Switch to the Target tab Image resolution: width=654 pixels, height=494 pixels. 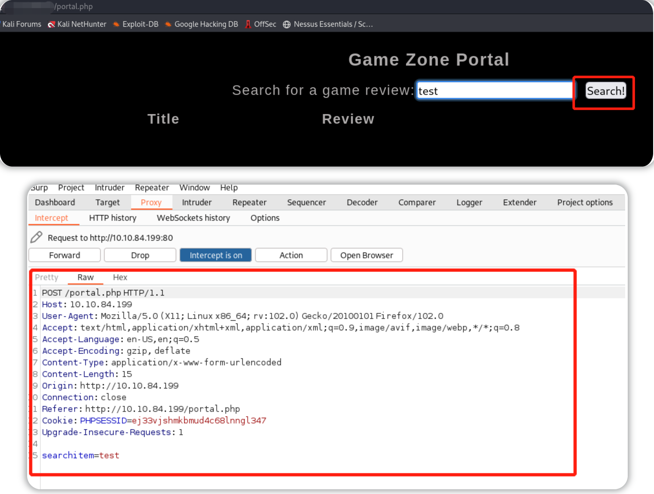pos(108,202)
